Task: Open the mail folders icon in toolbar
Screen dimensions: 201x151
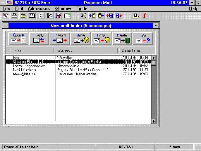Action: [x=23, y=16]
